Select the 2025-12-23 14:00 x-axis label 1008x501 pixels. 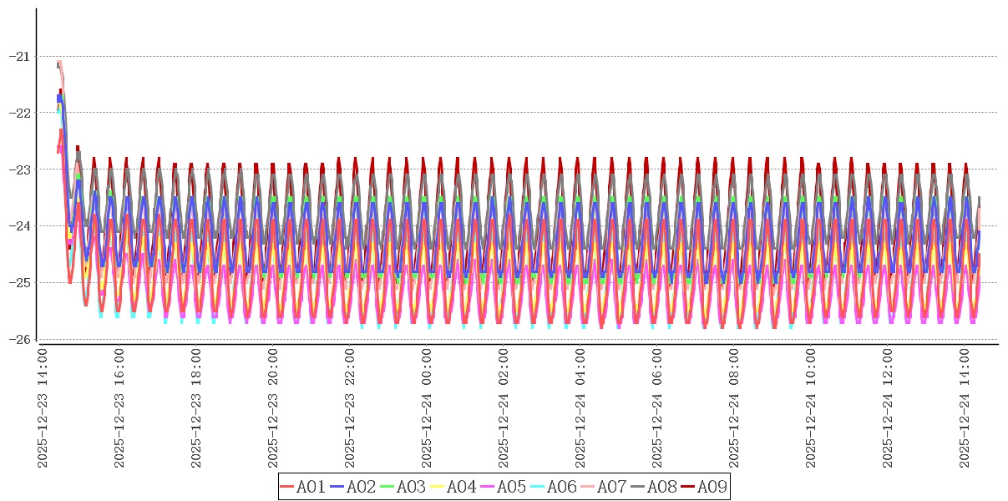(x=43, y=408)
